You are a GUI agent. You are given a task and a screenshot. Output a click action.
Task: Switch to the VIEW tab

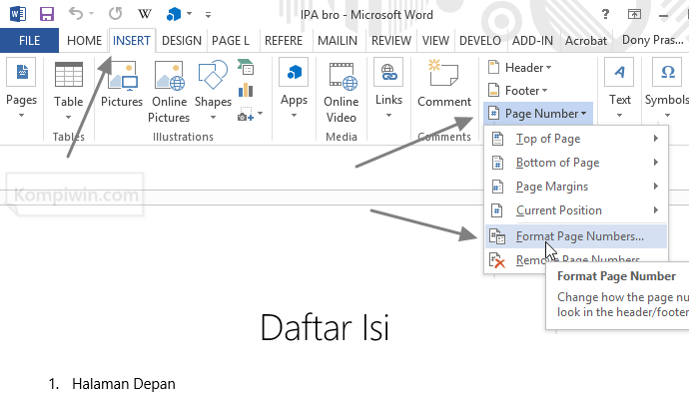coord(435,41)
